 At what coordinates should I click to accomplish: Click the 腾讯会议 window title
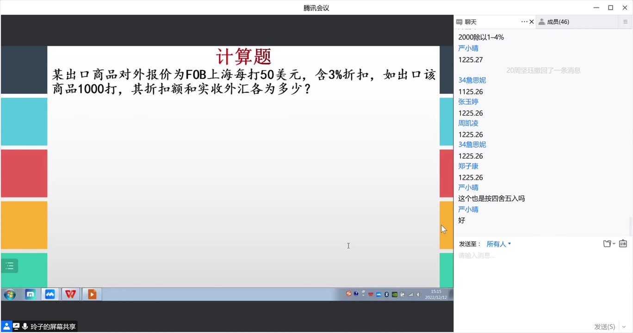point(316,8)
